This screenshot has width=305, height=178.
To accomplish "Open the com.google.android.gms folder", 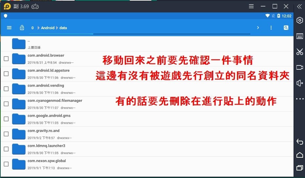I will click(147, 119).
